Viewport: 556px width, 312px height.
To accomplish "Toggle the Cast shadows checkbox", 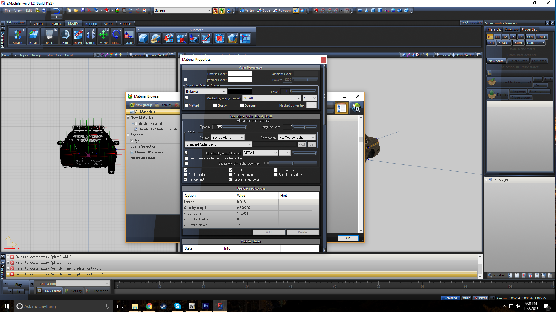I will click(x=231, y=175).
